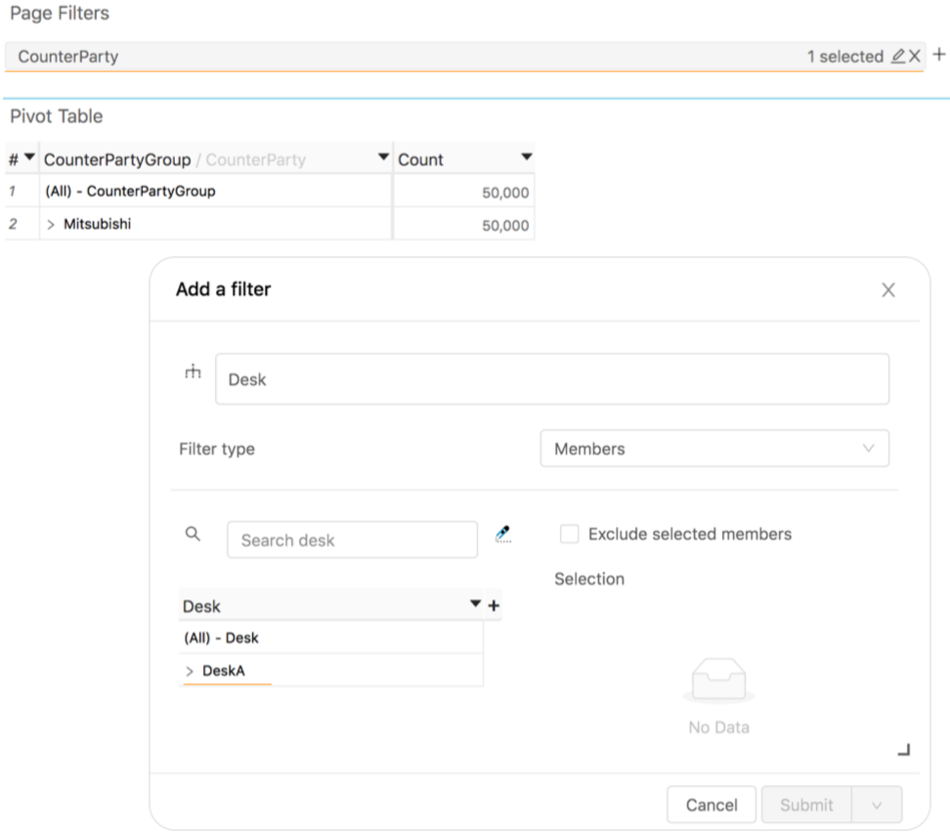Remove the CounterParty page filter with X icon
The width and height of the screenshot is (950, 833).
(915, 57)
